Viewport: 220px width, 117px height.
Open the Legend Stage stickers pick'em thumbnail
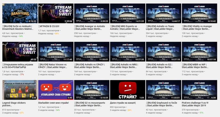click(20, 90)
